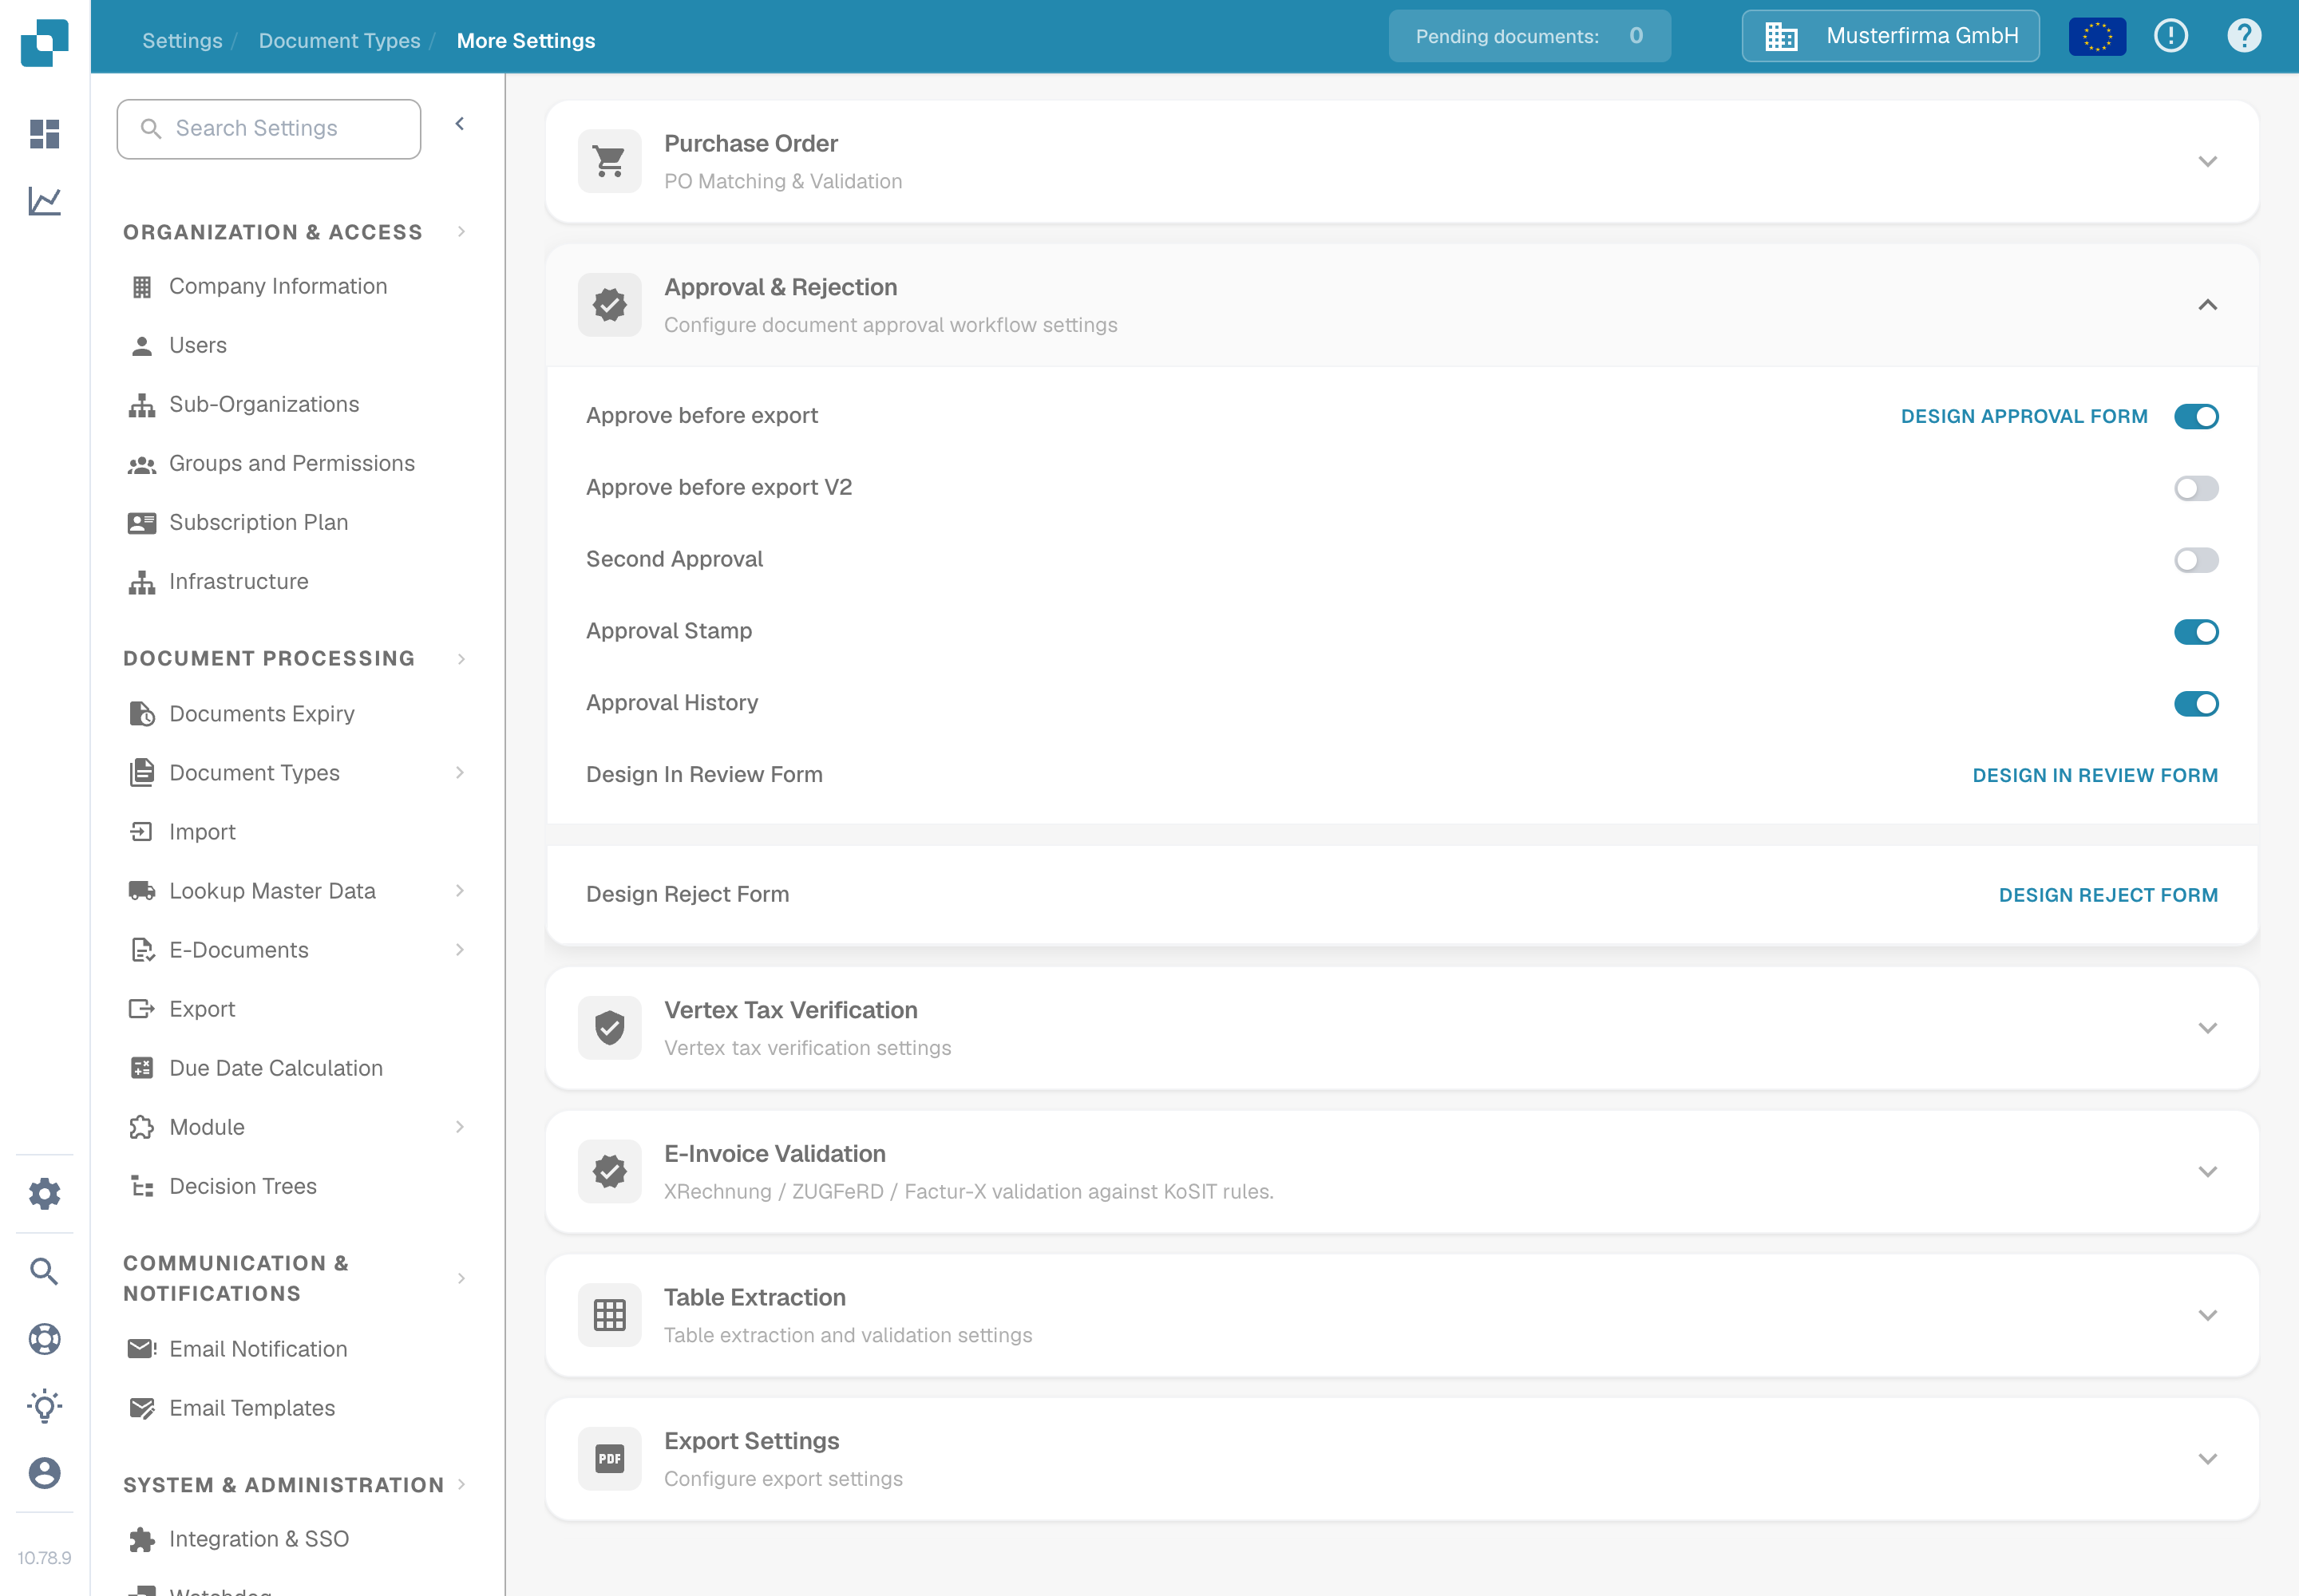Click the Pending documents counter
Image resolution: width=2299 pixels, height=1596 pixels.
(x=1529, y=36)
